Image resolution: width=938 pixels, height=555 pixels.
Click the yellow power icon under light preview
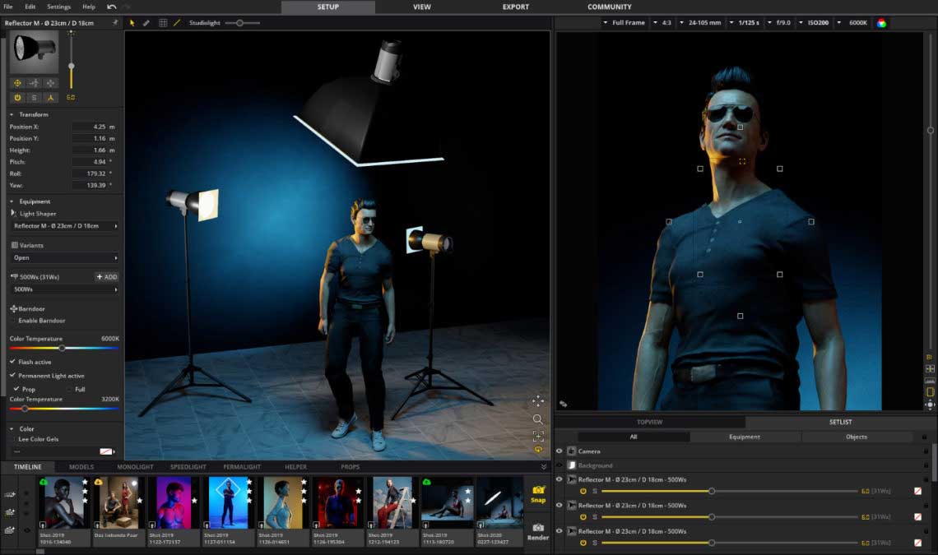17,98
